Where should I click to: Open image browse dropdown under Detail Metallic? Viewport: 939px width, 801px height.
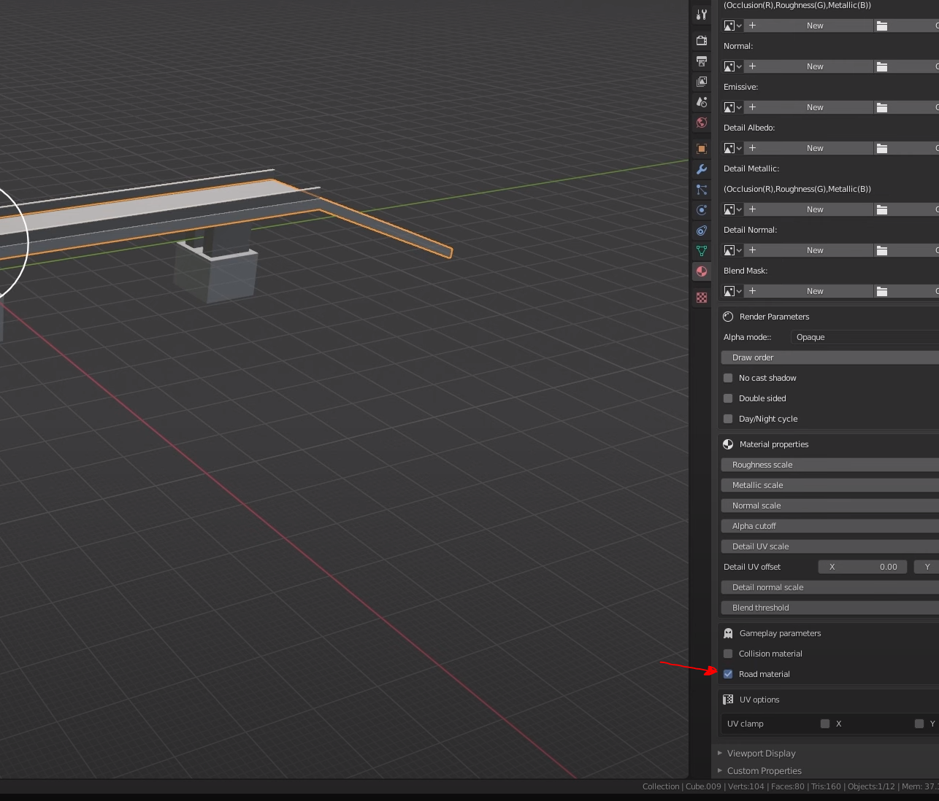coord(732,209)
